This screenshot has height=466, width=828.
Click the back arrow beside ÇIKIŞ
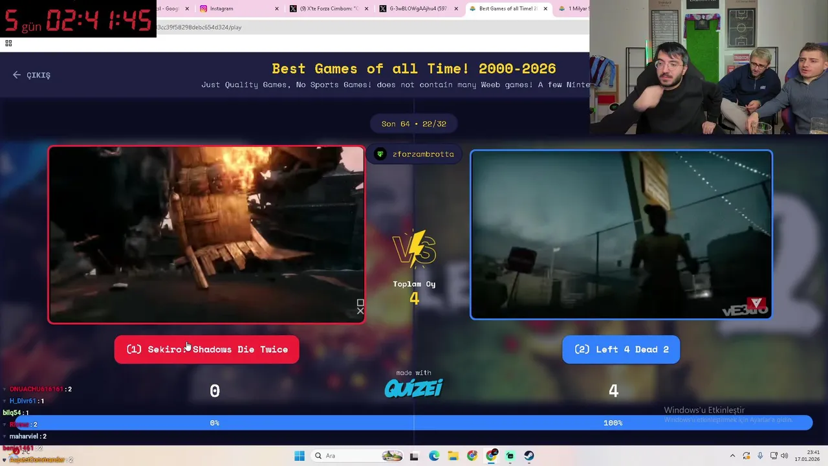pos(17,75)
